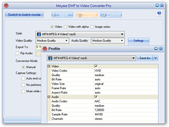Click the V arrow button beside Save As

[155, 58]
